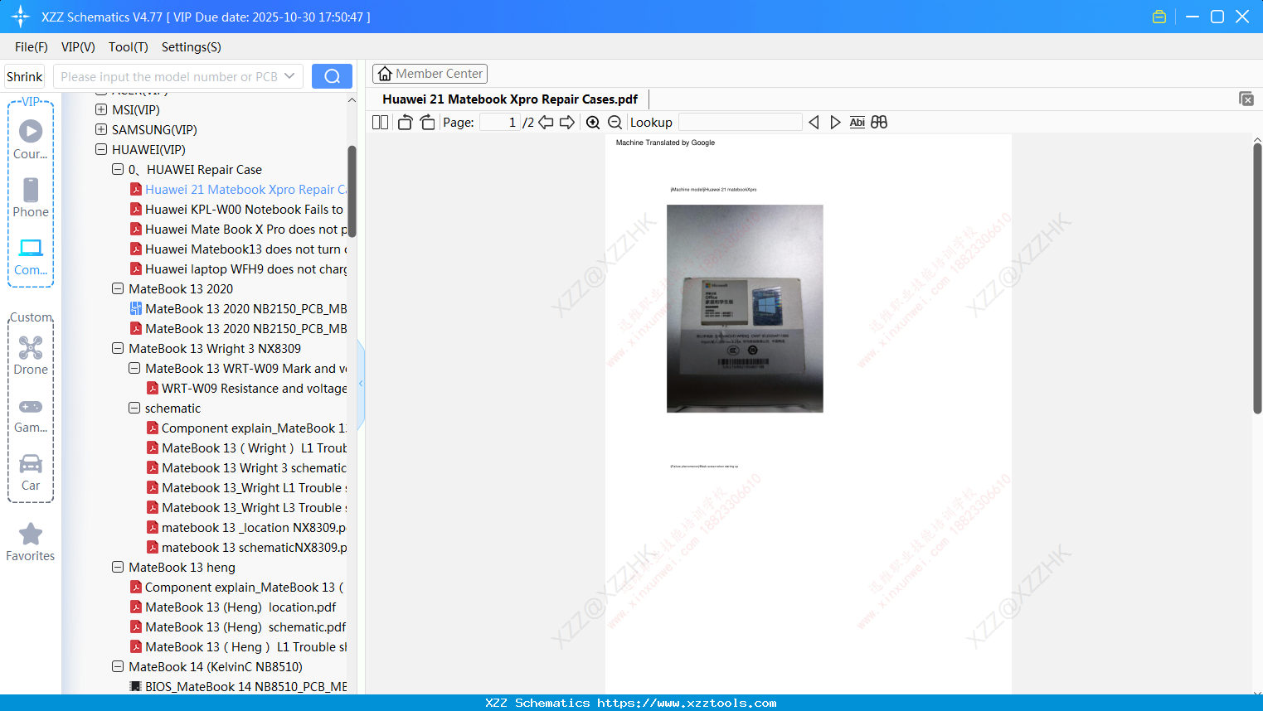Open Huawei Matebook13 does not turn on file

[239, 249]
